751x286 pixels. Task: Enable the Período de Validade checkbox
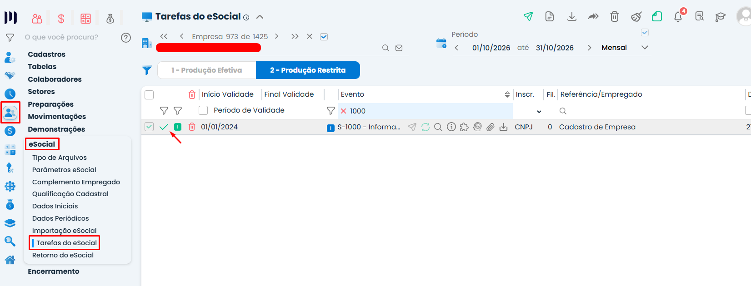[x=203, y=110]
